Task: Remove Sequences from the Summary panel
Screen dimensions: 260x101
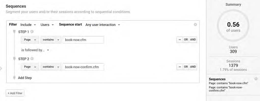Action: 256,79
